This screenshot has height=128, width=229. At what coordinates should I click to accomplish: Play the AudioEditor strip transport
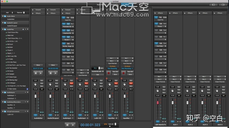pyautogui.click(x=41, y=73)
